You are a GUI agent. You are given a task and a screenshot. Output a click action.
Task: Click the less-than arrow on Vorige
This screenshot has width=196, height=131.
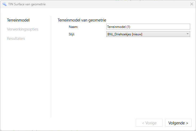click(143, 123)
